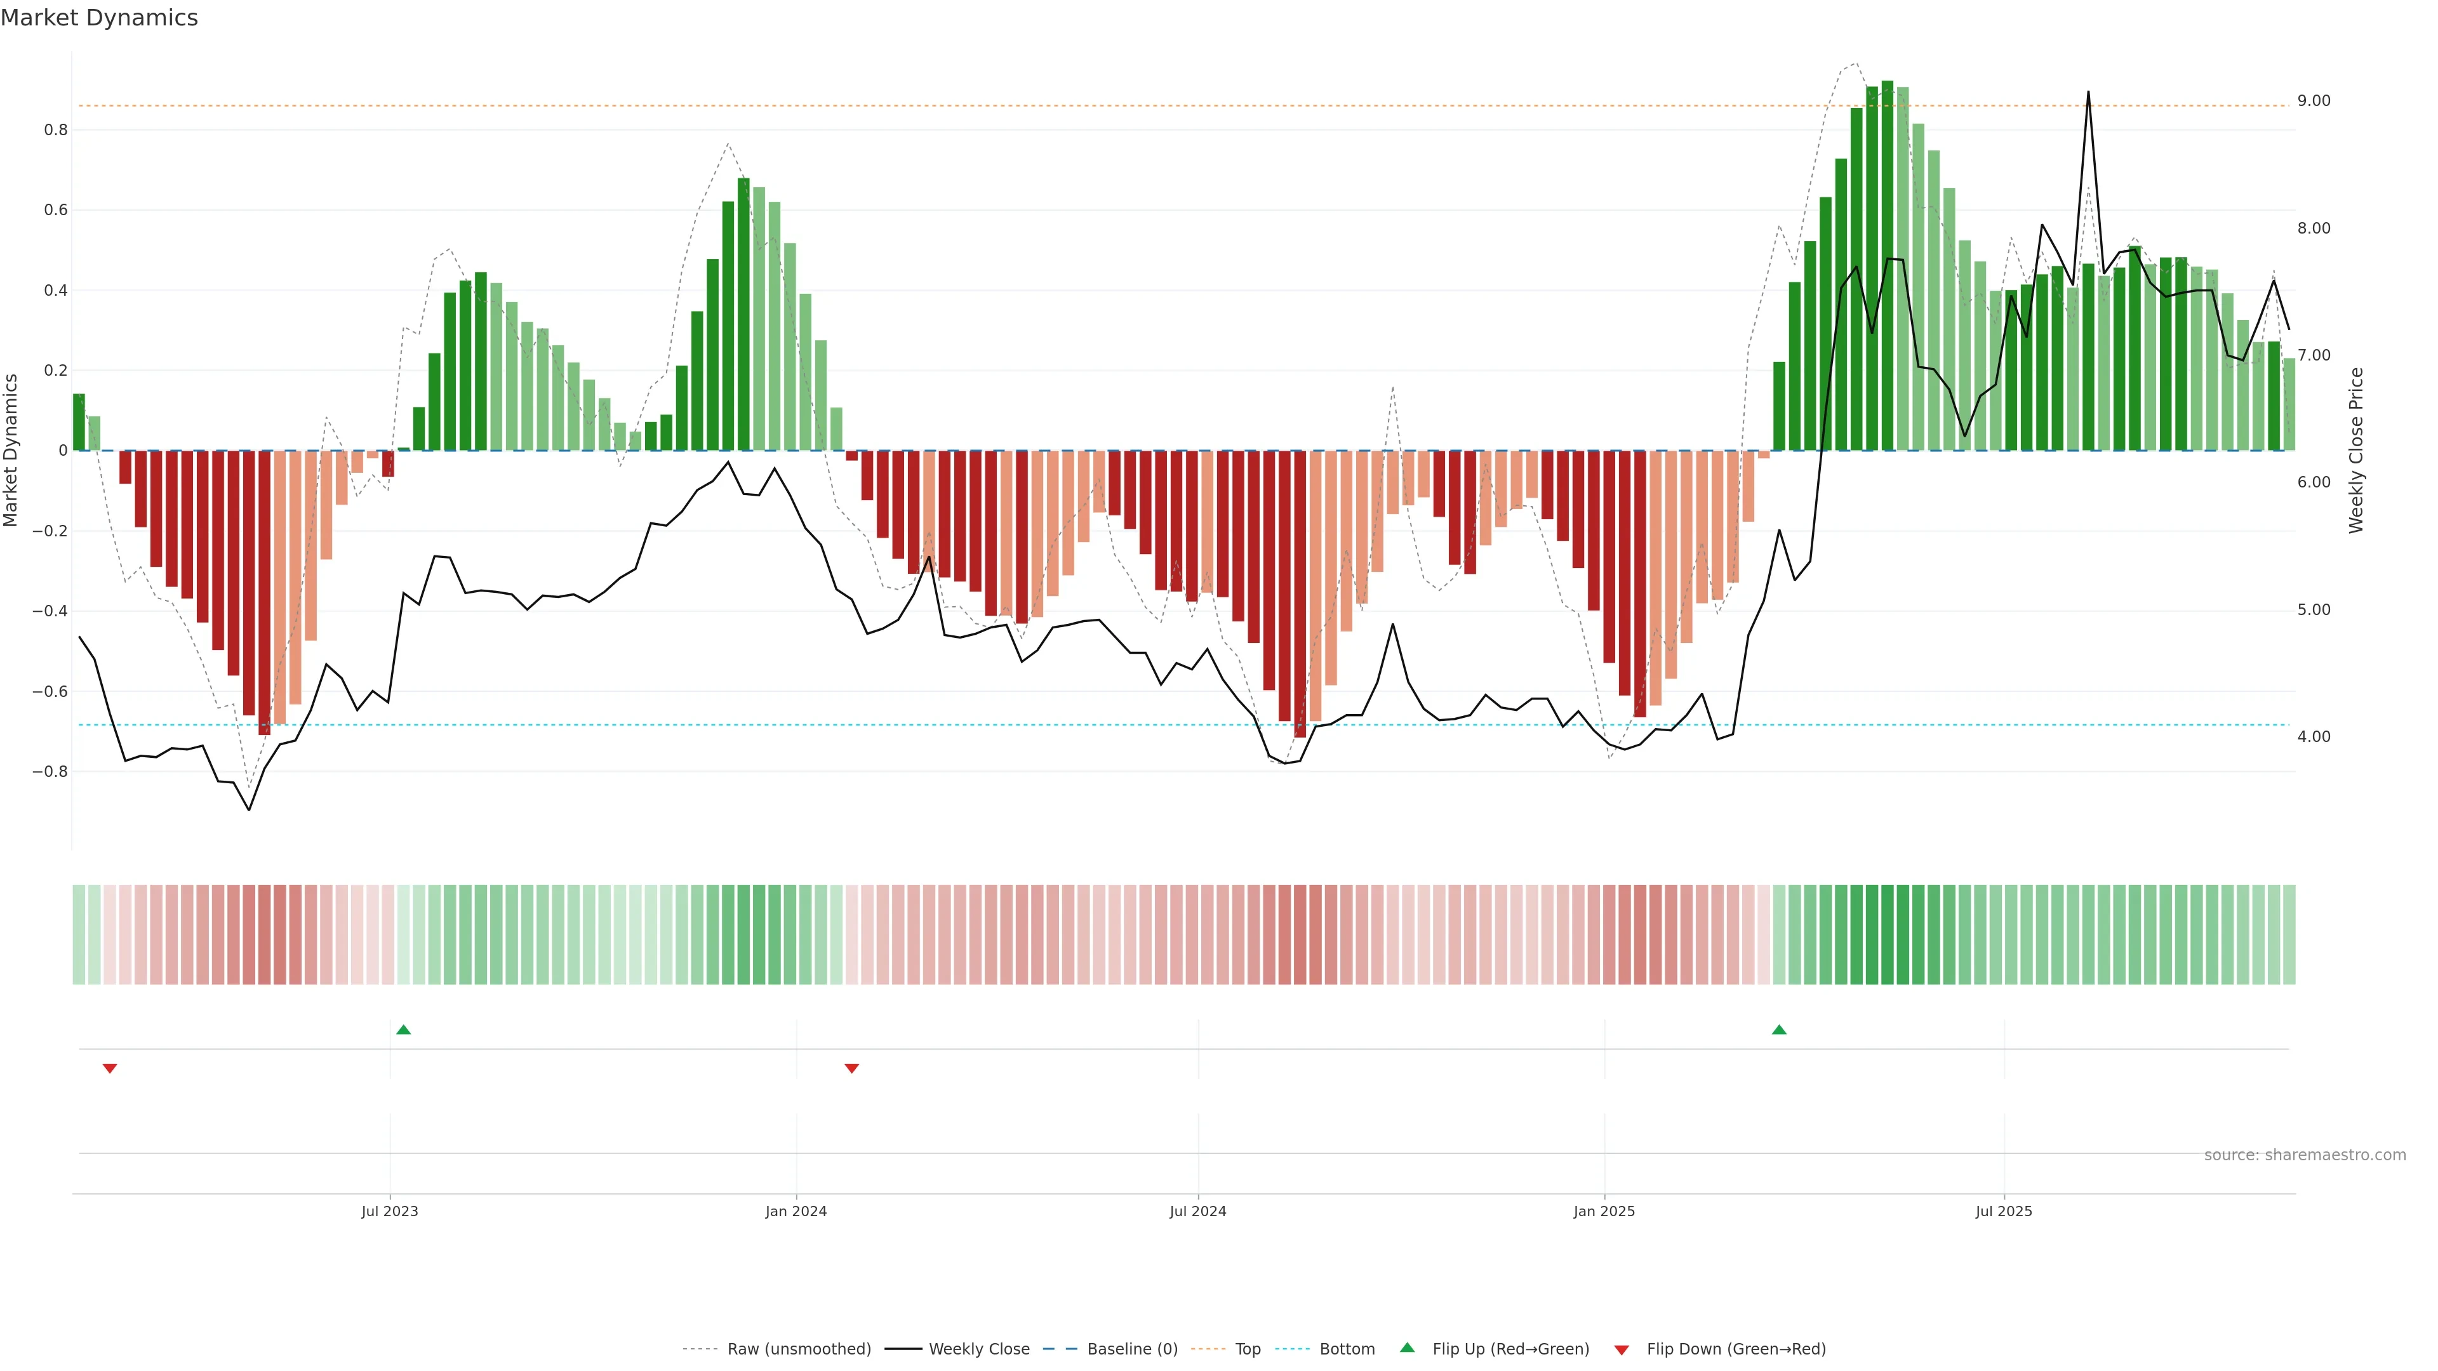2438x1371 pixels.
Task: Toggle the Bottom legend entry
Action: point(1347,1349)
